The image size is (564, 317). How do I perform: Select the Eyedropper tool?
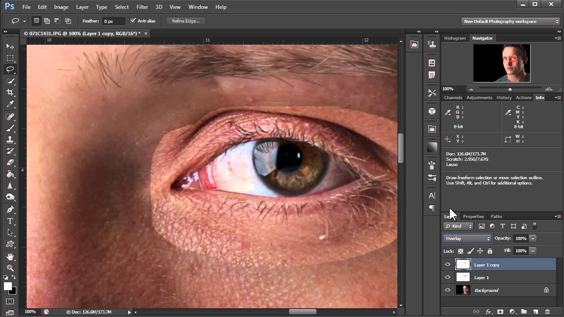click(10, 104)
